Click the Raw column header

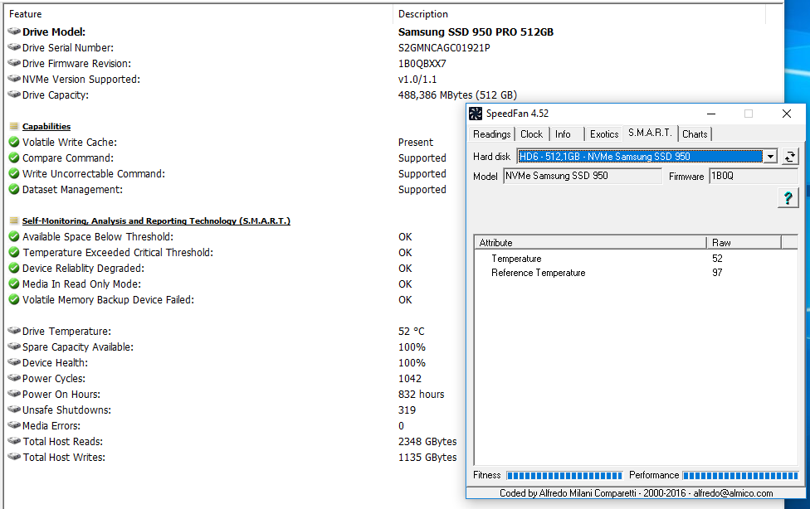(744, 243)
